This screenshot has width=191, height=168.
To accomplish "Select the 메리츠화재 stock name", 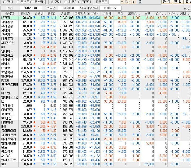I will pos(8,139).
